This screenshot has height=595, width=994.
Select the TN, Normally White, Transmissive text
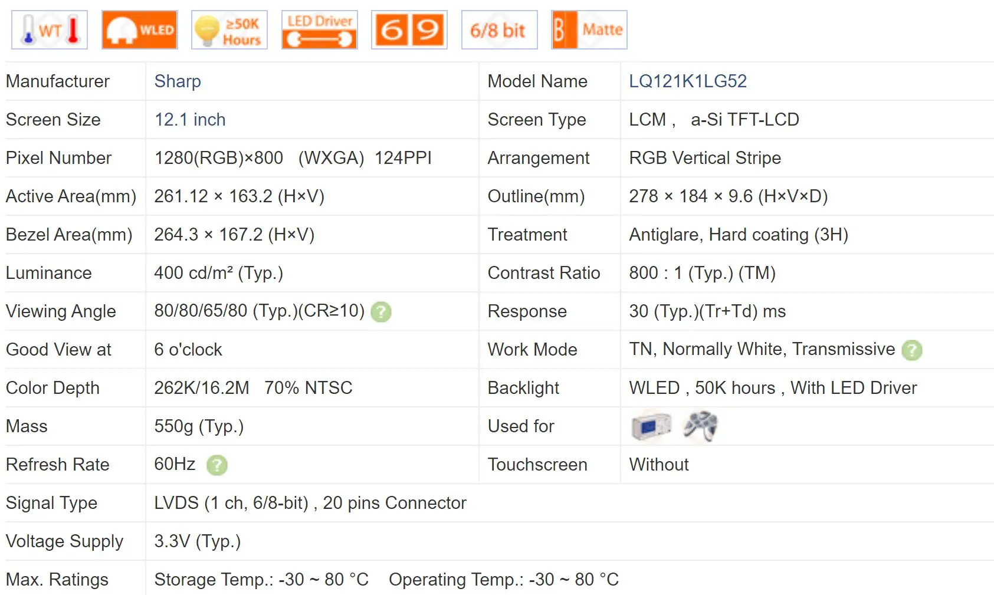click(x=762, y=349)
